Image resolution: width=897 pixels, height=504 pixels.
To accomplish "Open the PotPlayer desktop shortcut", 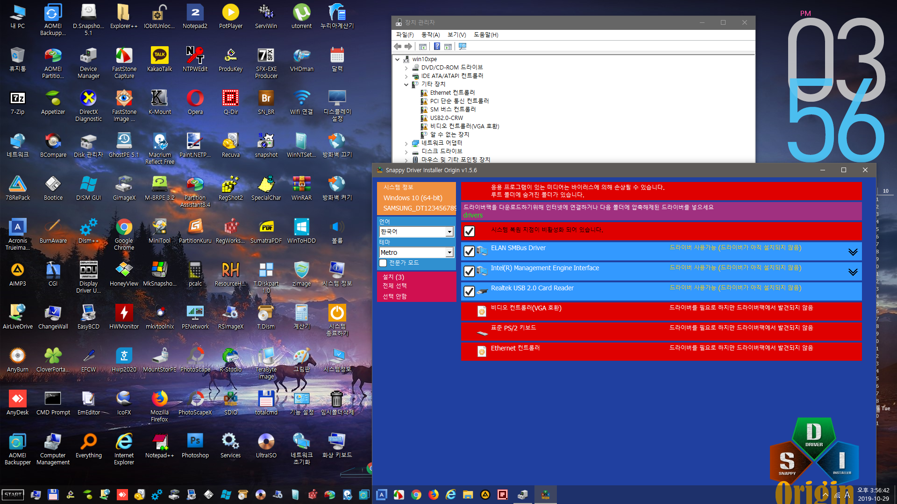I will [230, 16].
